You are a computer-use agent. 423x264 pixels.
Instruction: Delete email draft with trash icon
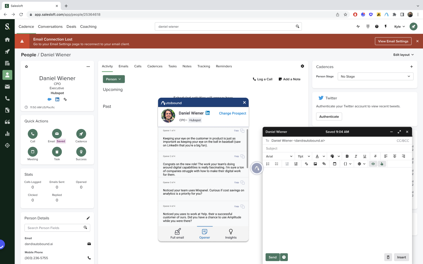(388, 257)
